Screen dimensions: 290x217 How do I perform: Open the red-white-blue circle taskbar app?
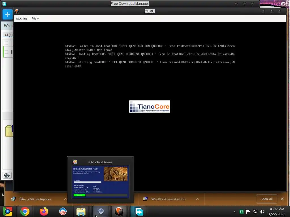pos(63,211)
